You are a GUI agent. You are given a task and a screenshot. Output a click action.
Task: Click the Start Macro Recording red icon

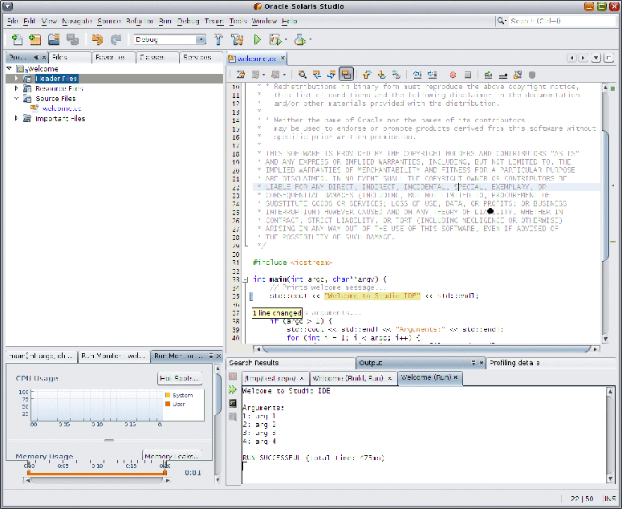[x=453, y=75]
